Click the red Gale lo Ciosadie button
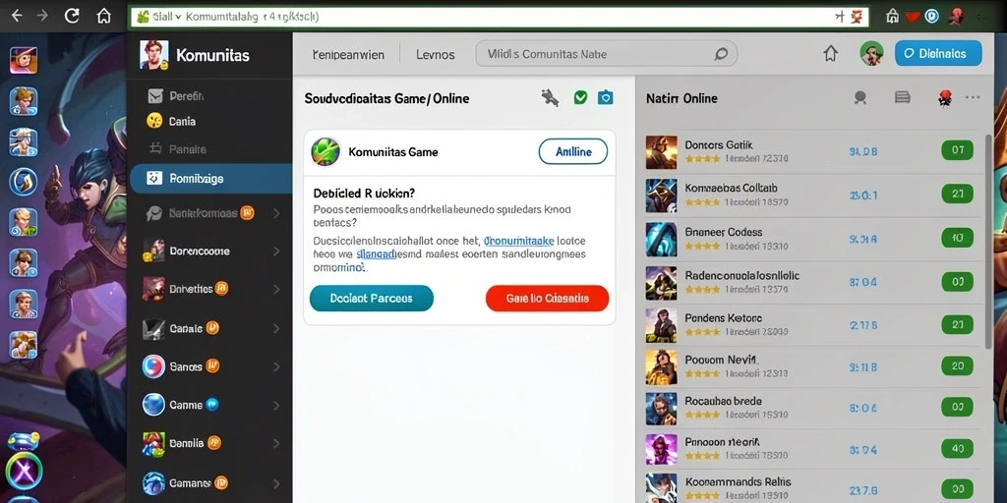Image resolution: width=1007 pixels, height=503 pixels. coord(547,299)
